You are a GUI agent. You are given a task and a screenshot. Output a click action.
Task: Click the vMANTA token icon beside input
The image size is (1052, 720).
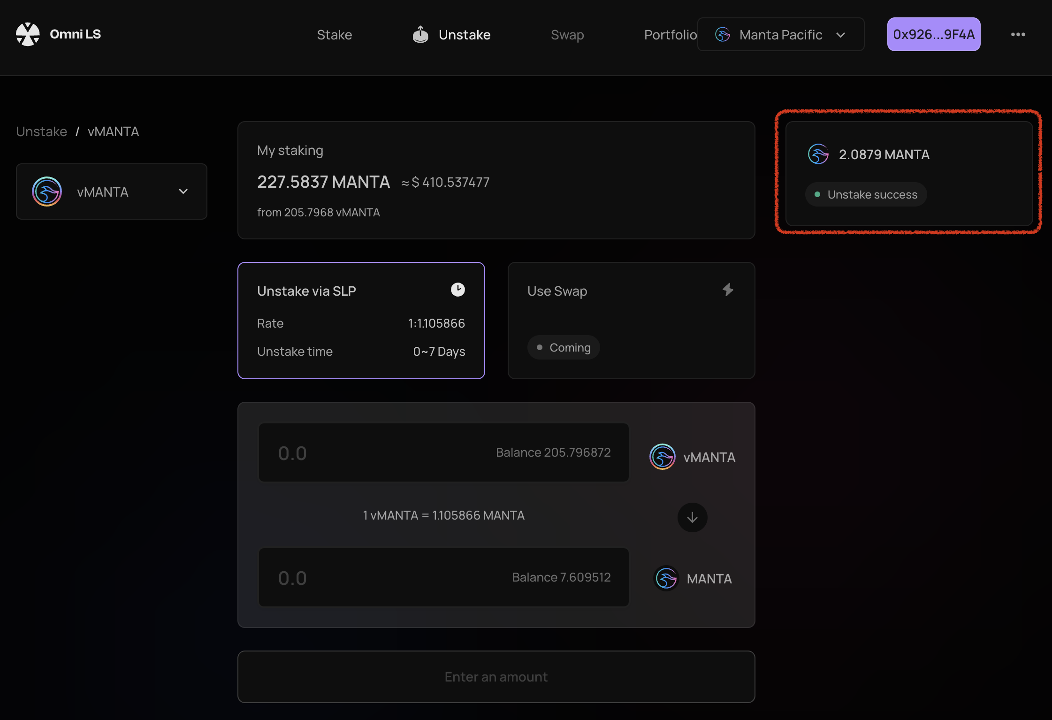click(662, 457)
